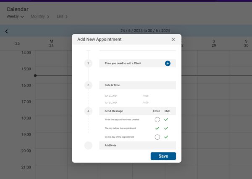Open the Add Note section
The image size is (252, 179).
pos(137,146)
